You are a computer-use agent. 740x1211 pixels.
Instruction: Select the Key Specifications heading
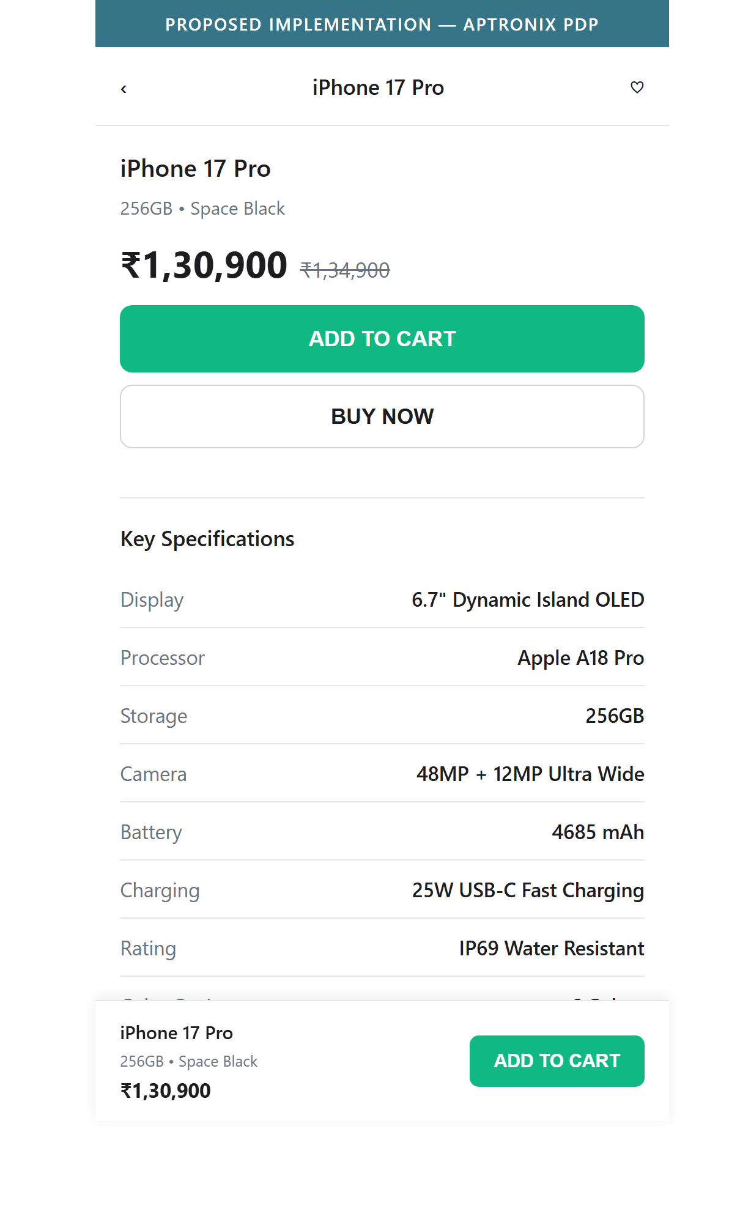tap(207, 539)
